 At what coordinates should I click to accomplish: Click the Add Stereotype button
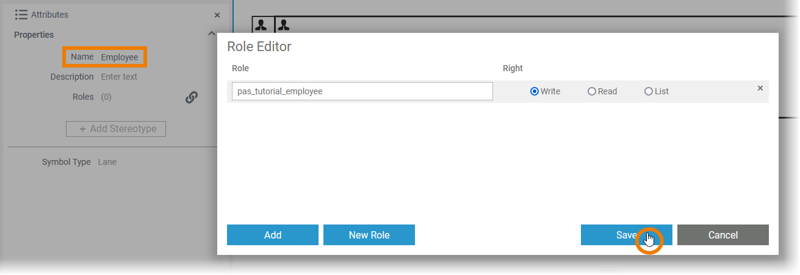pos(116,129)
